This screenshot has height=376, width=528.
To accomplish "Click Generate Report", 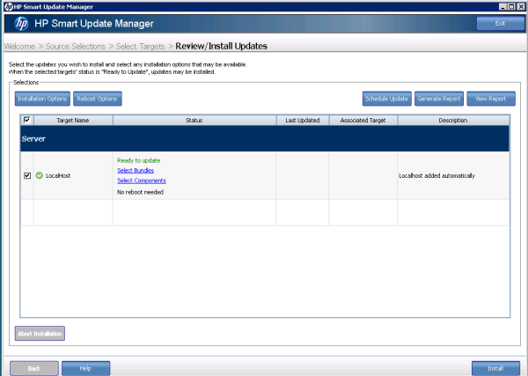I will (438, 99).
